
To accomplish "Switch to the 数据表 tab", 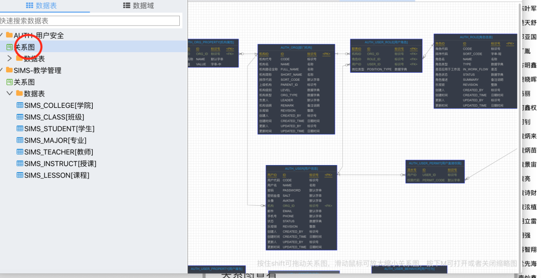I will tap(41, 6).
